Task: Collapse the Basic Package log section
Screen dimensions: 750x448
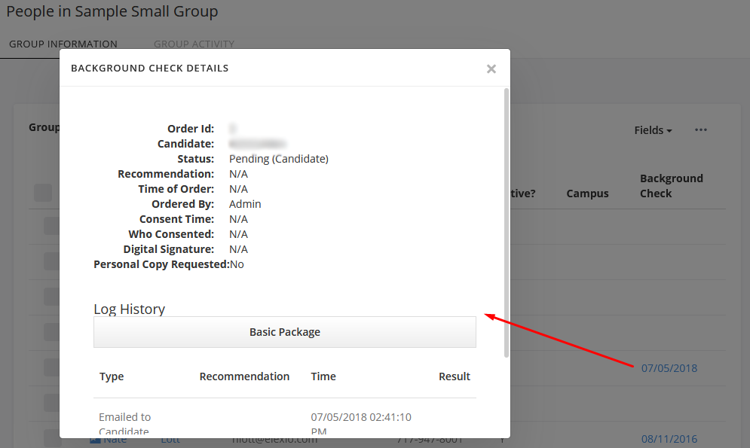Action: 284,332
